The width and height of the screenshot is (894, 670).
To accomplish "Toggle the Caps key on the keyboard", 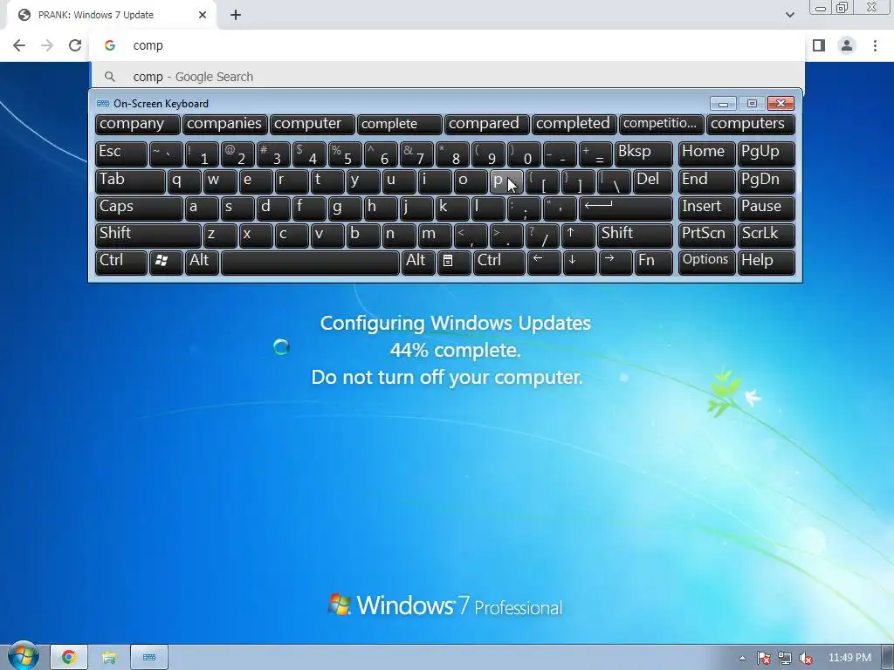I will pos(139,209).
